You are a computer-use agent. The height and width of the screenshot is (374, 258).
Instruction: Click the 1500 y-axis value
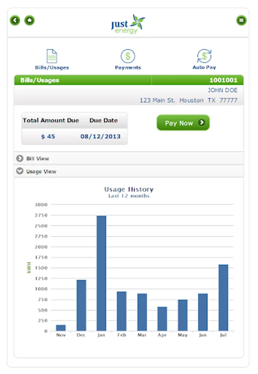41,268
